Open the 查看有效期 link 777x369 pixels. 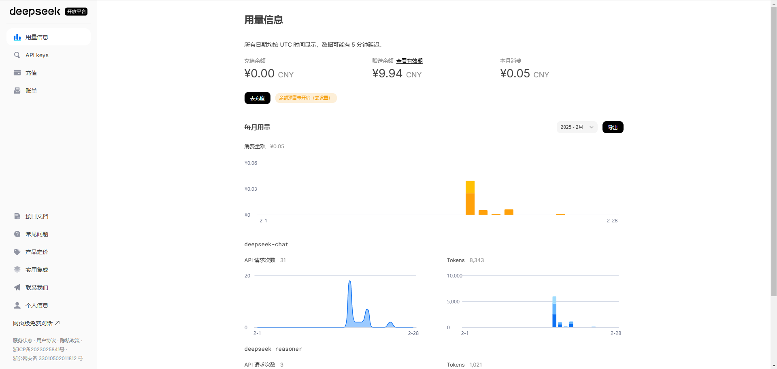409,61
